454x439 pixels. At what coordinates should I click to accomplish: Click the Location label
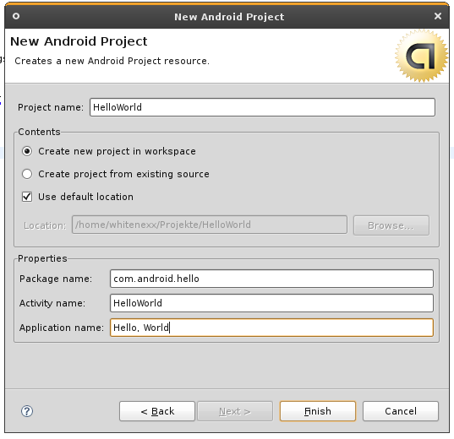45,225
